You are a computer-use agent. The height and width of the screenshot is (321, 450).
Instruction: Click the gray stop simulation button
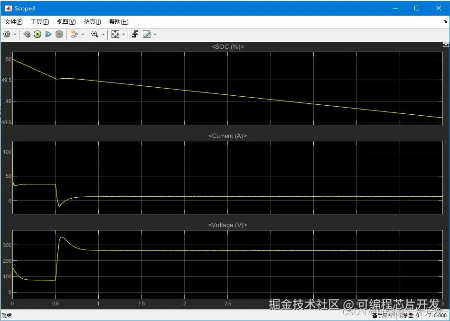coord(59,35)
